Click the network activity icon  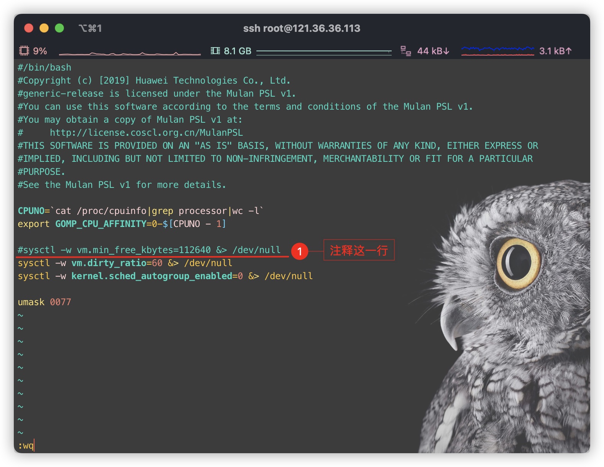406,51
